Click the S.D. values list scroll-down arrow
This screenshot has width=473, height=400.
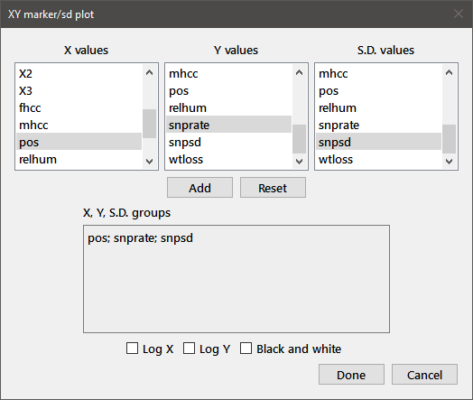[x=450, y=162]
